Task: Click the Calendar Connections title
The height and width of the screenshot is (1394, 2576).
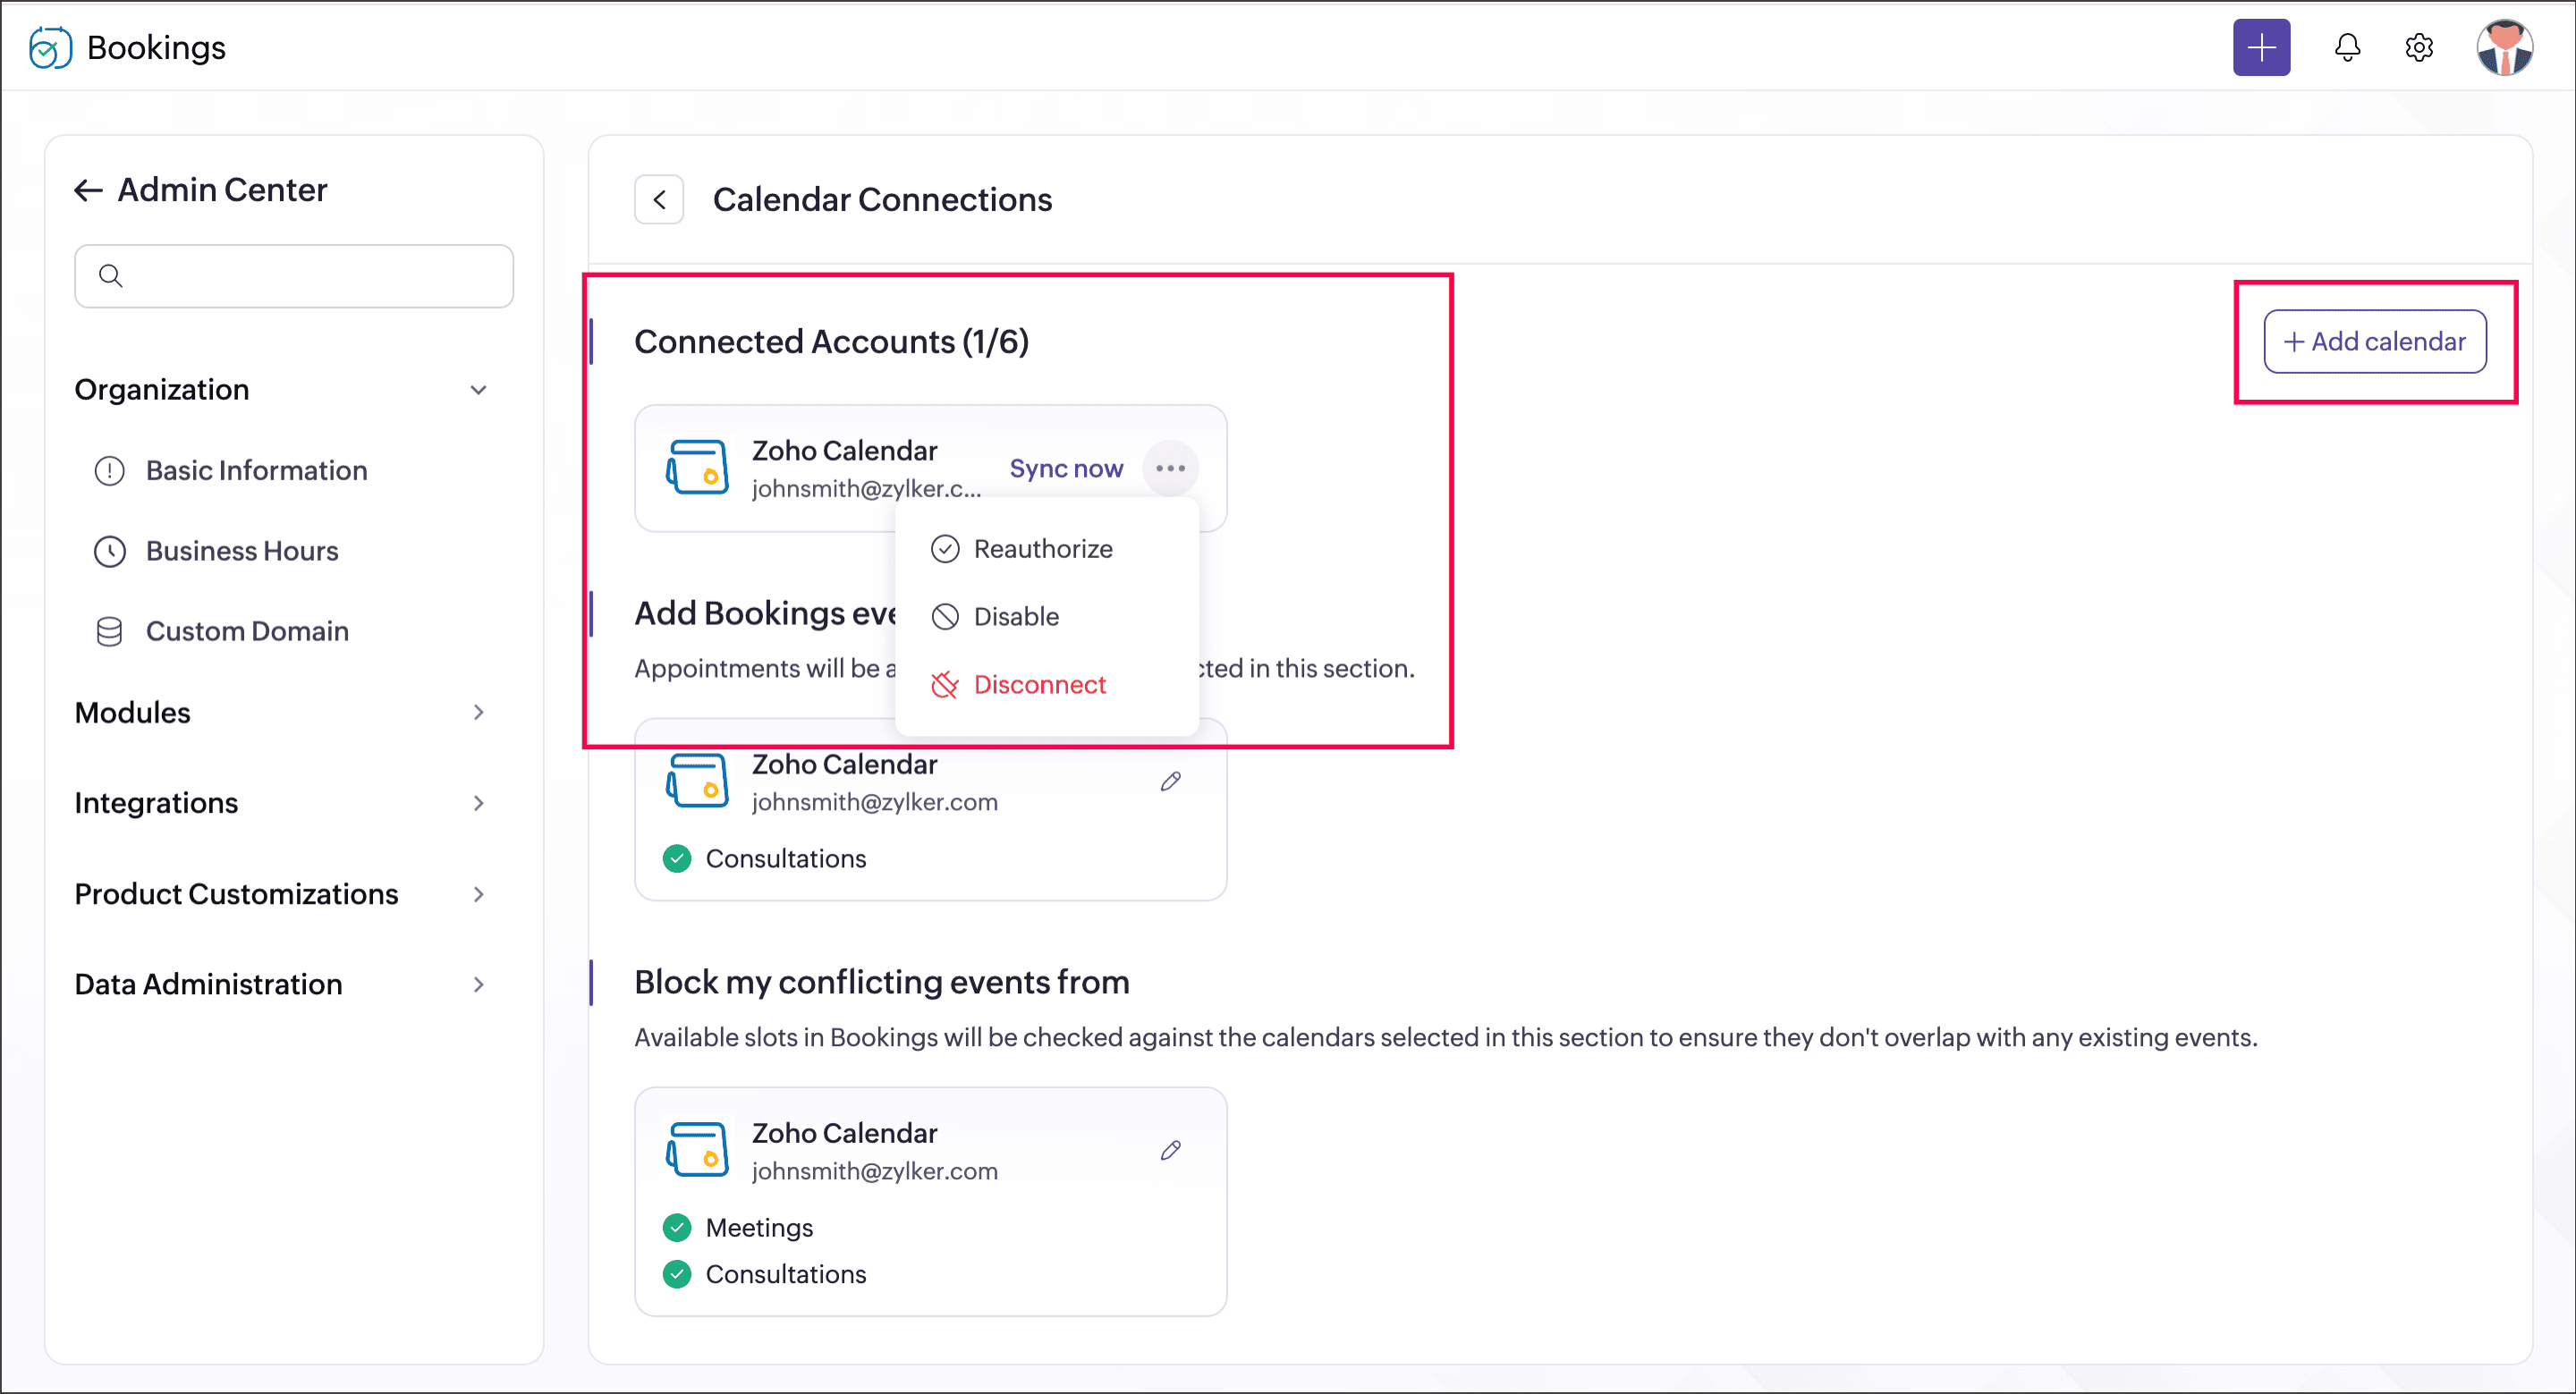Action: 882,200
